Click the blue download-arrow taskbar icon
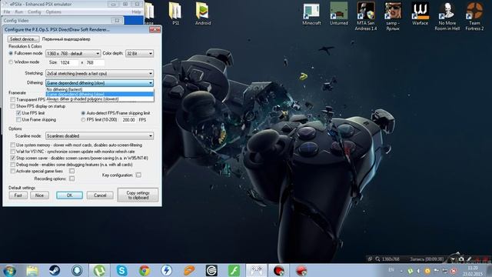Screen dimensions: 492x277 (x=77, y=270)
